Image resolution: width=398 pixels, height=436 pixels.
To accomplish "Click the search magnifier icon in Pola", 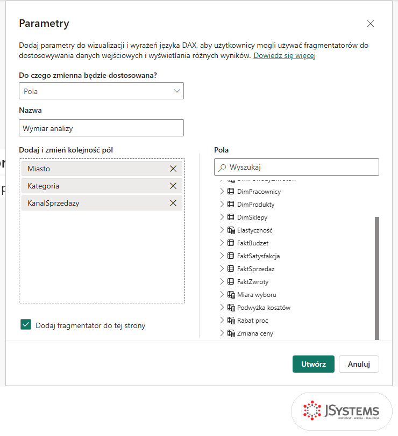I will coord(222,168).
